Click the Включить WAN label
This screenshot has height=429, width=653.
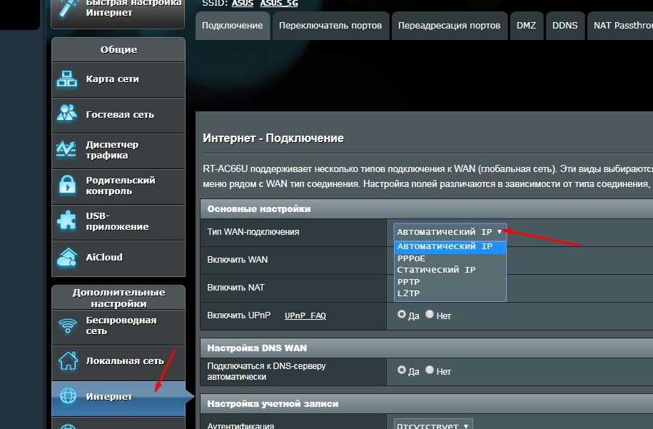[x=238, y=260]
